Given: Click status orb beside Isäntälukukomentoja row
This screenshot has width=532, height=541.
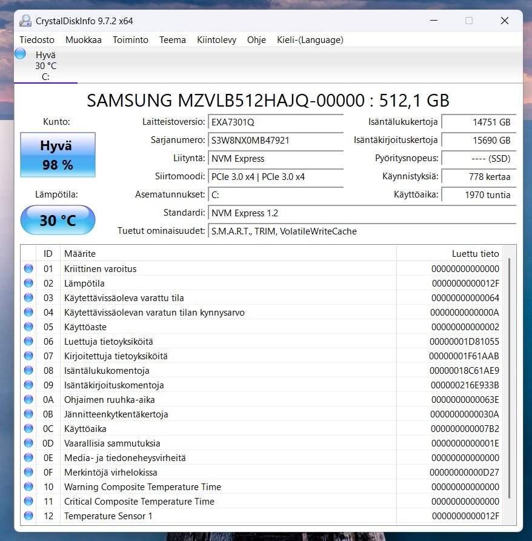Looking at the screenshot, I should point(28,371).
